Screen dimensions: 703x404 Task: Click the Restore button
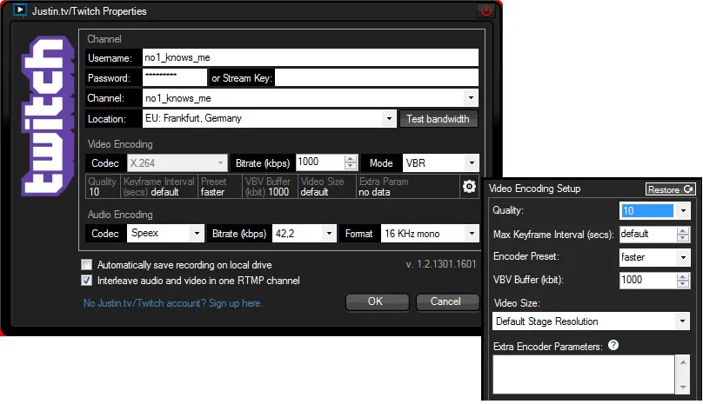coord(670,189)
